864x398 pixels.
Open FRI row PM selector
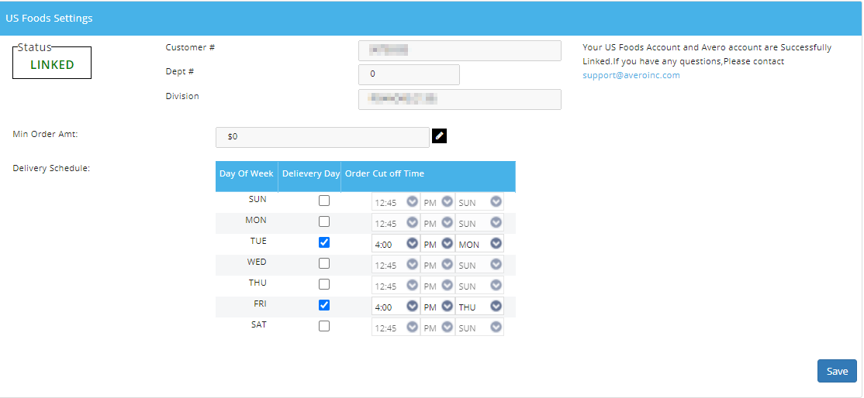pos(437,307)
